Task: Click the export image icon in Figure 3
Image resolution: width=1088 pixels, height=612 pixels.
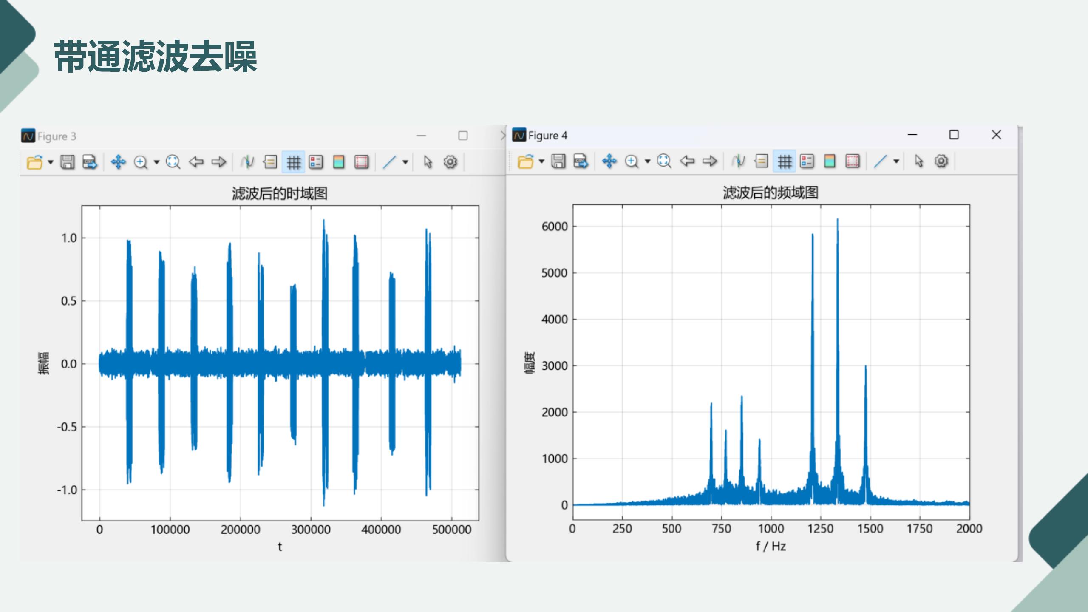Action: [90, 162]
